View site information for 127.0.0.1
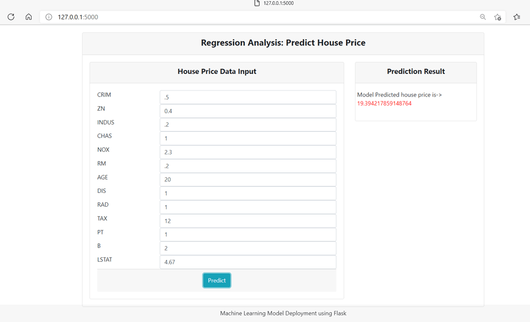The image size is (530, 322). coord(49,17)
